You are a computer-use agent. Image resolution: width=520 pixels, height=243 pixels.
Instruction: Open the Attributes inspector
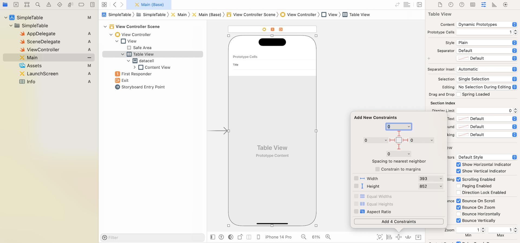click(x=483, y=5)
